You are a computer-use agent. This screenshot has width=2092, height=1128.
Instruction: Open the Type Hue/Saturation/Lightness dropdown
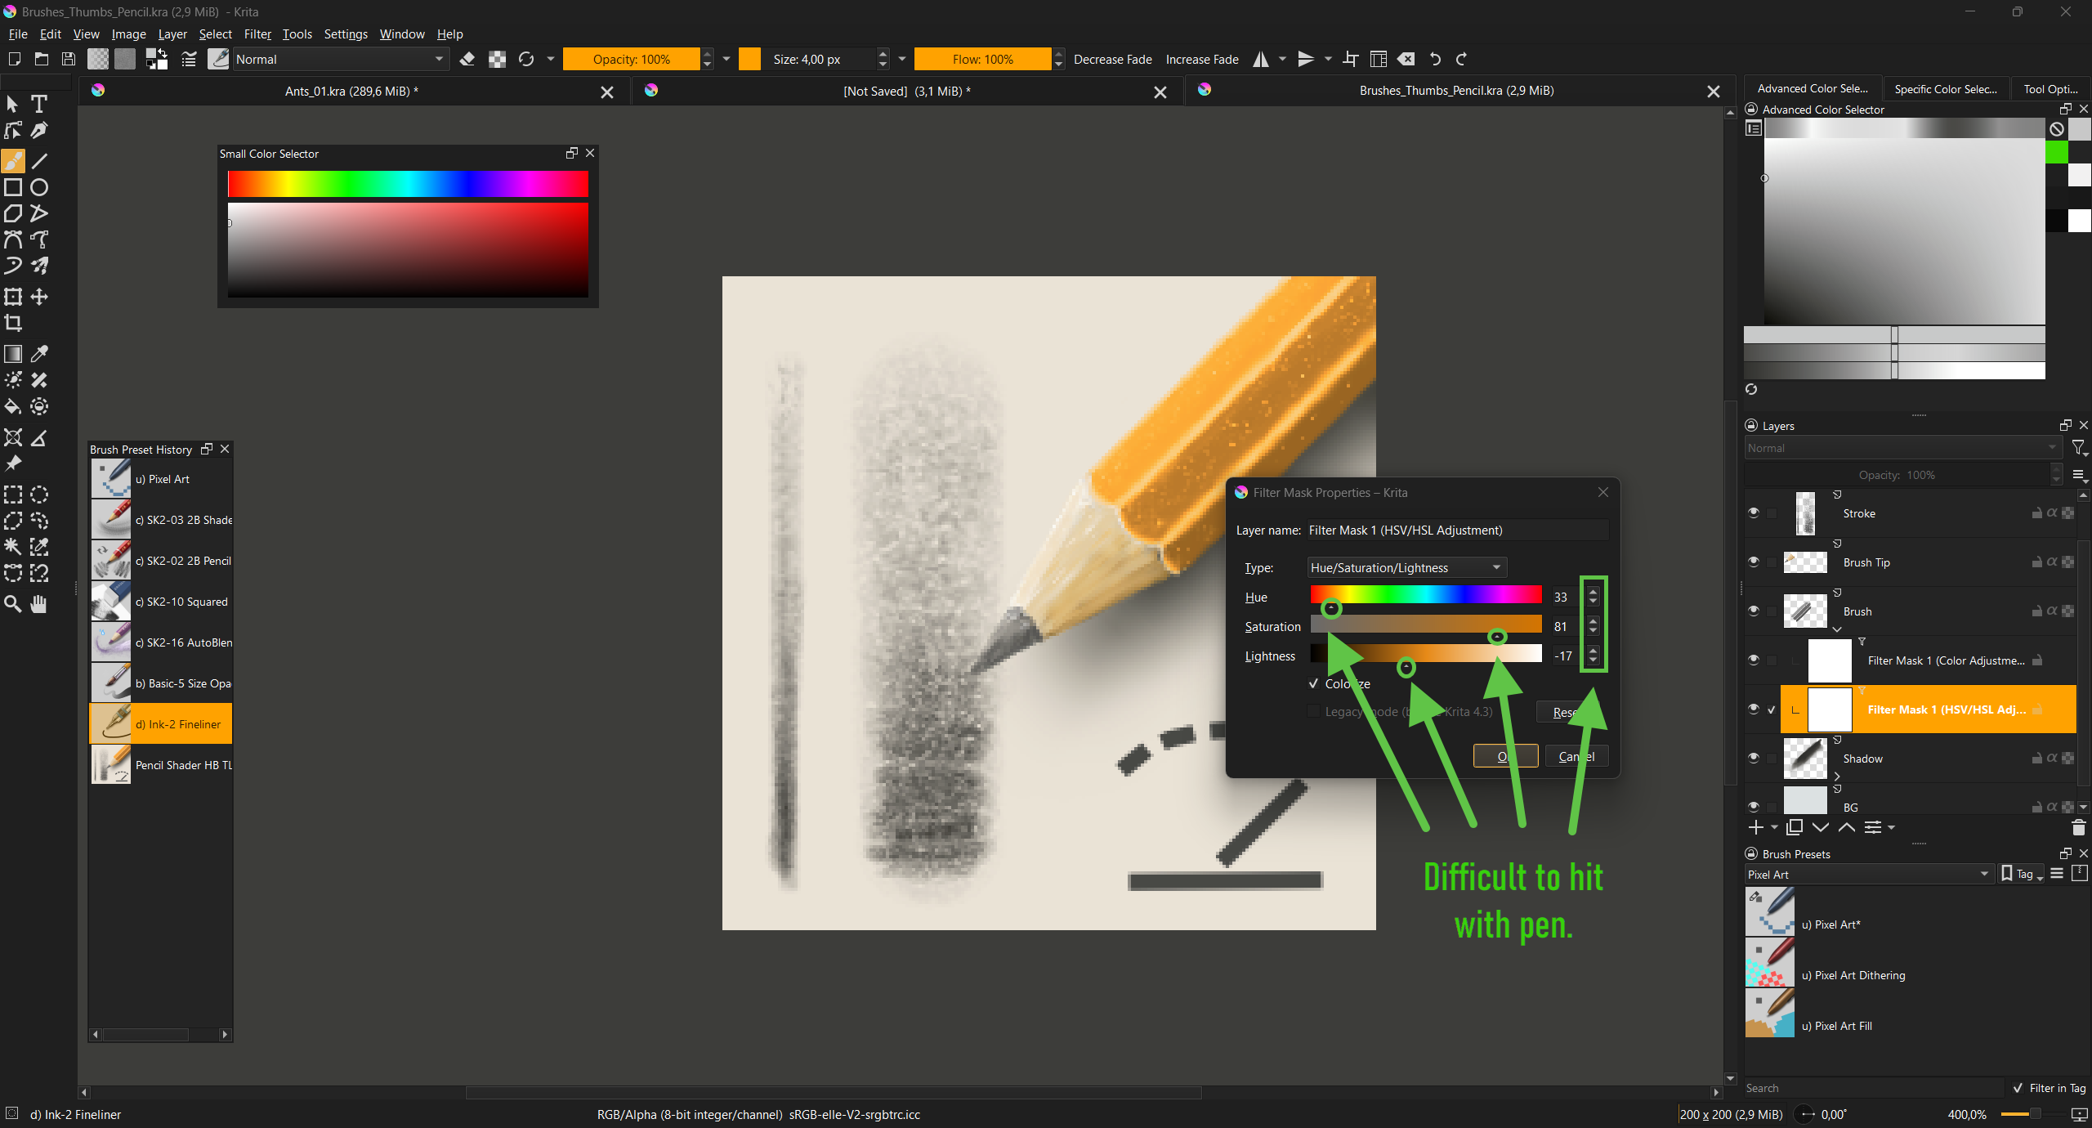[1406, 568]
